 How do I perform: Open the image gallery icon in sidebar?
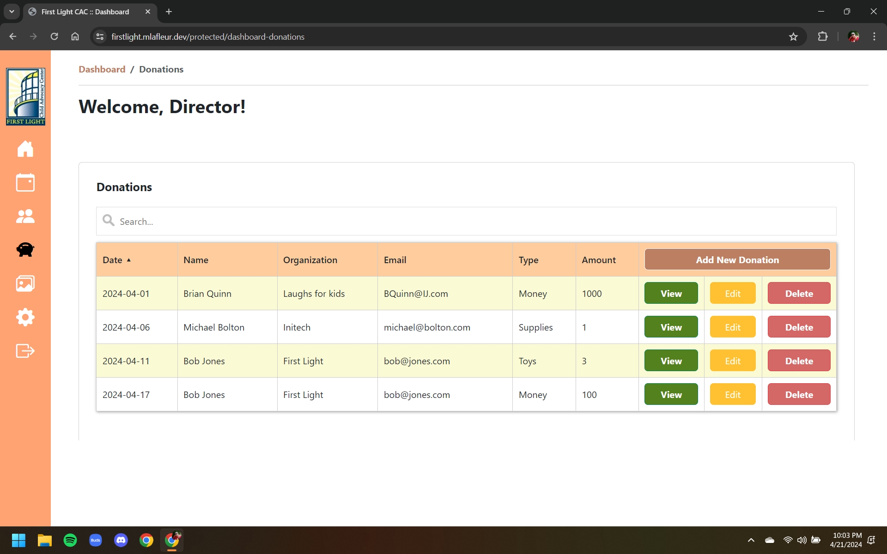tap(25, 283)
